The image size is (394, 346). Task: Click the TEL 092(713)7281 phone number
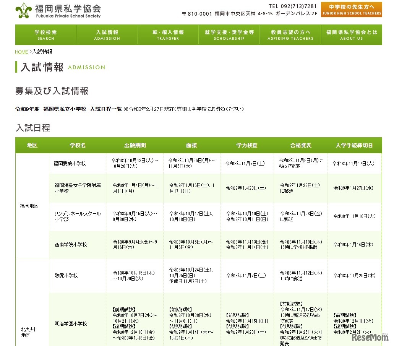[x=293, y=6]
